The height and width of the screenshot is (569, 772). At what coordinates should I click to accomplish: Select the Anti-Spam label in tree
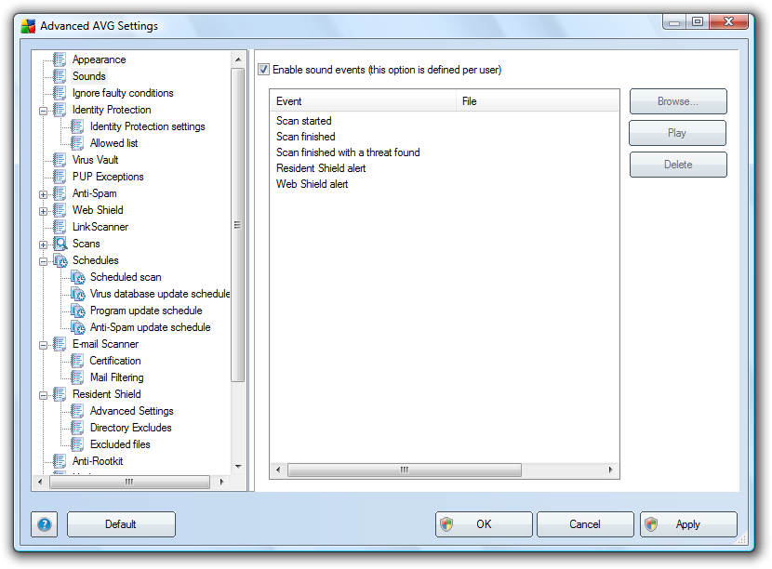pos(95,193)
